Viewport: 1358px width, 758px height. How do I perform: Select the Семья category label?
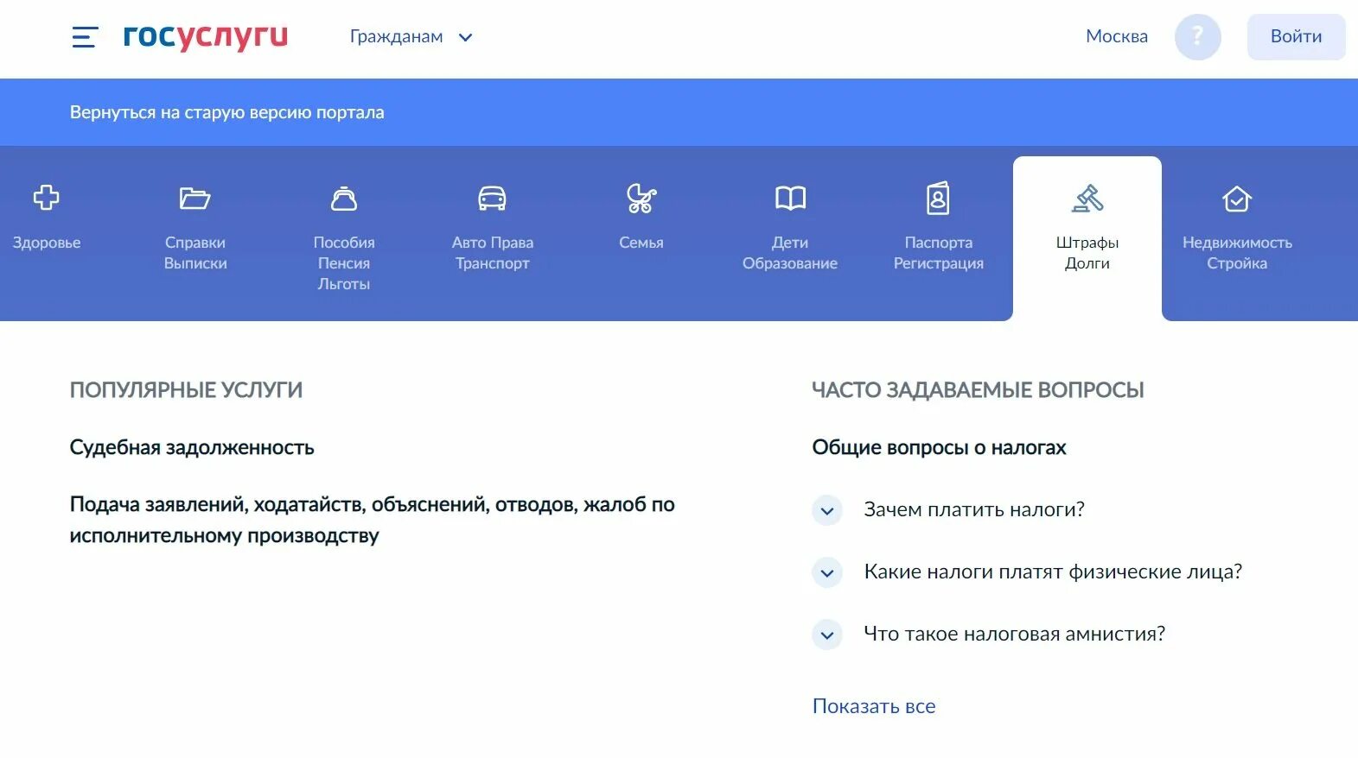[x=641, y=243]
